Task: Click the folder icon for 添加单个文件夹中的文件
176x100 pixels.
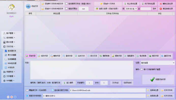Action: pyautogui.click(x=43, y=4)
